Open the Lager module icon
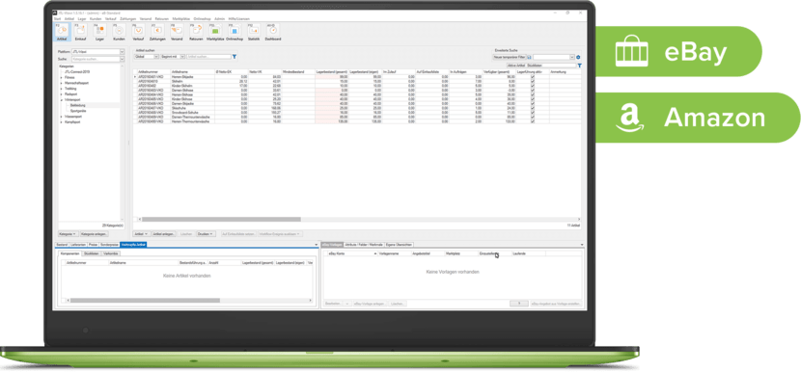The width and height of the screenshot is (801, 372). coord(99,32)
